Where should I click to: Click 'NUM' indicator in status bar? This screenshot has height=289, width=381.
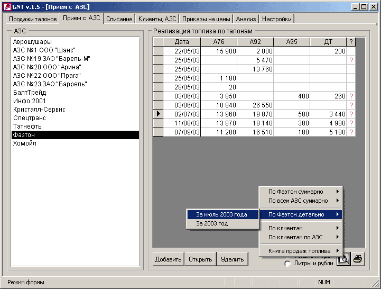pyautogui.click(x=324, y=282)
